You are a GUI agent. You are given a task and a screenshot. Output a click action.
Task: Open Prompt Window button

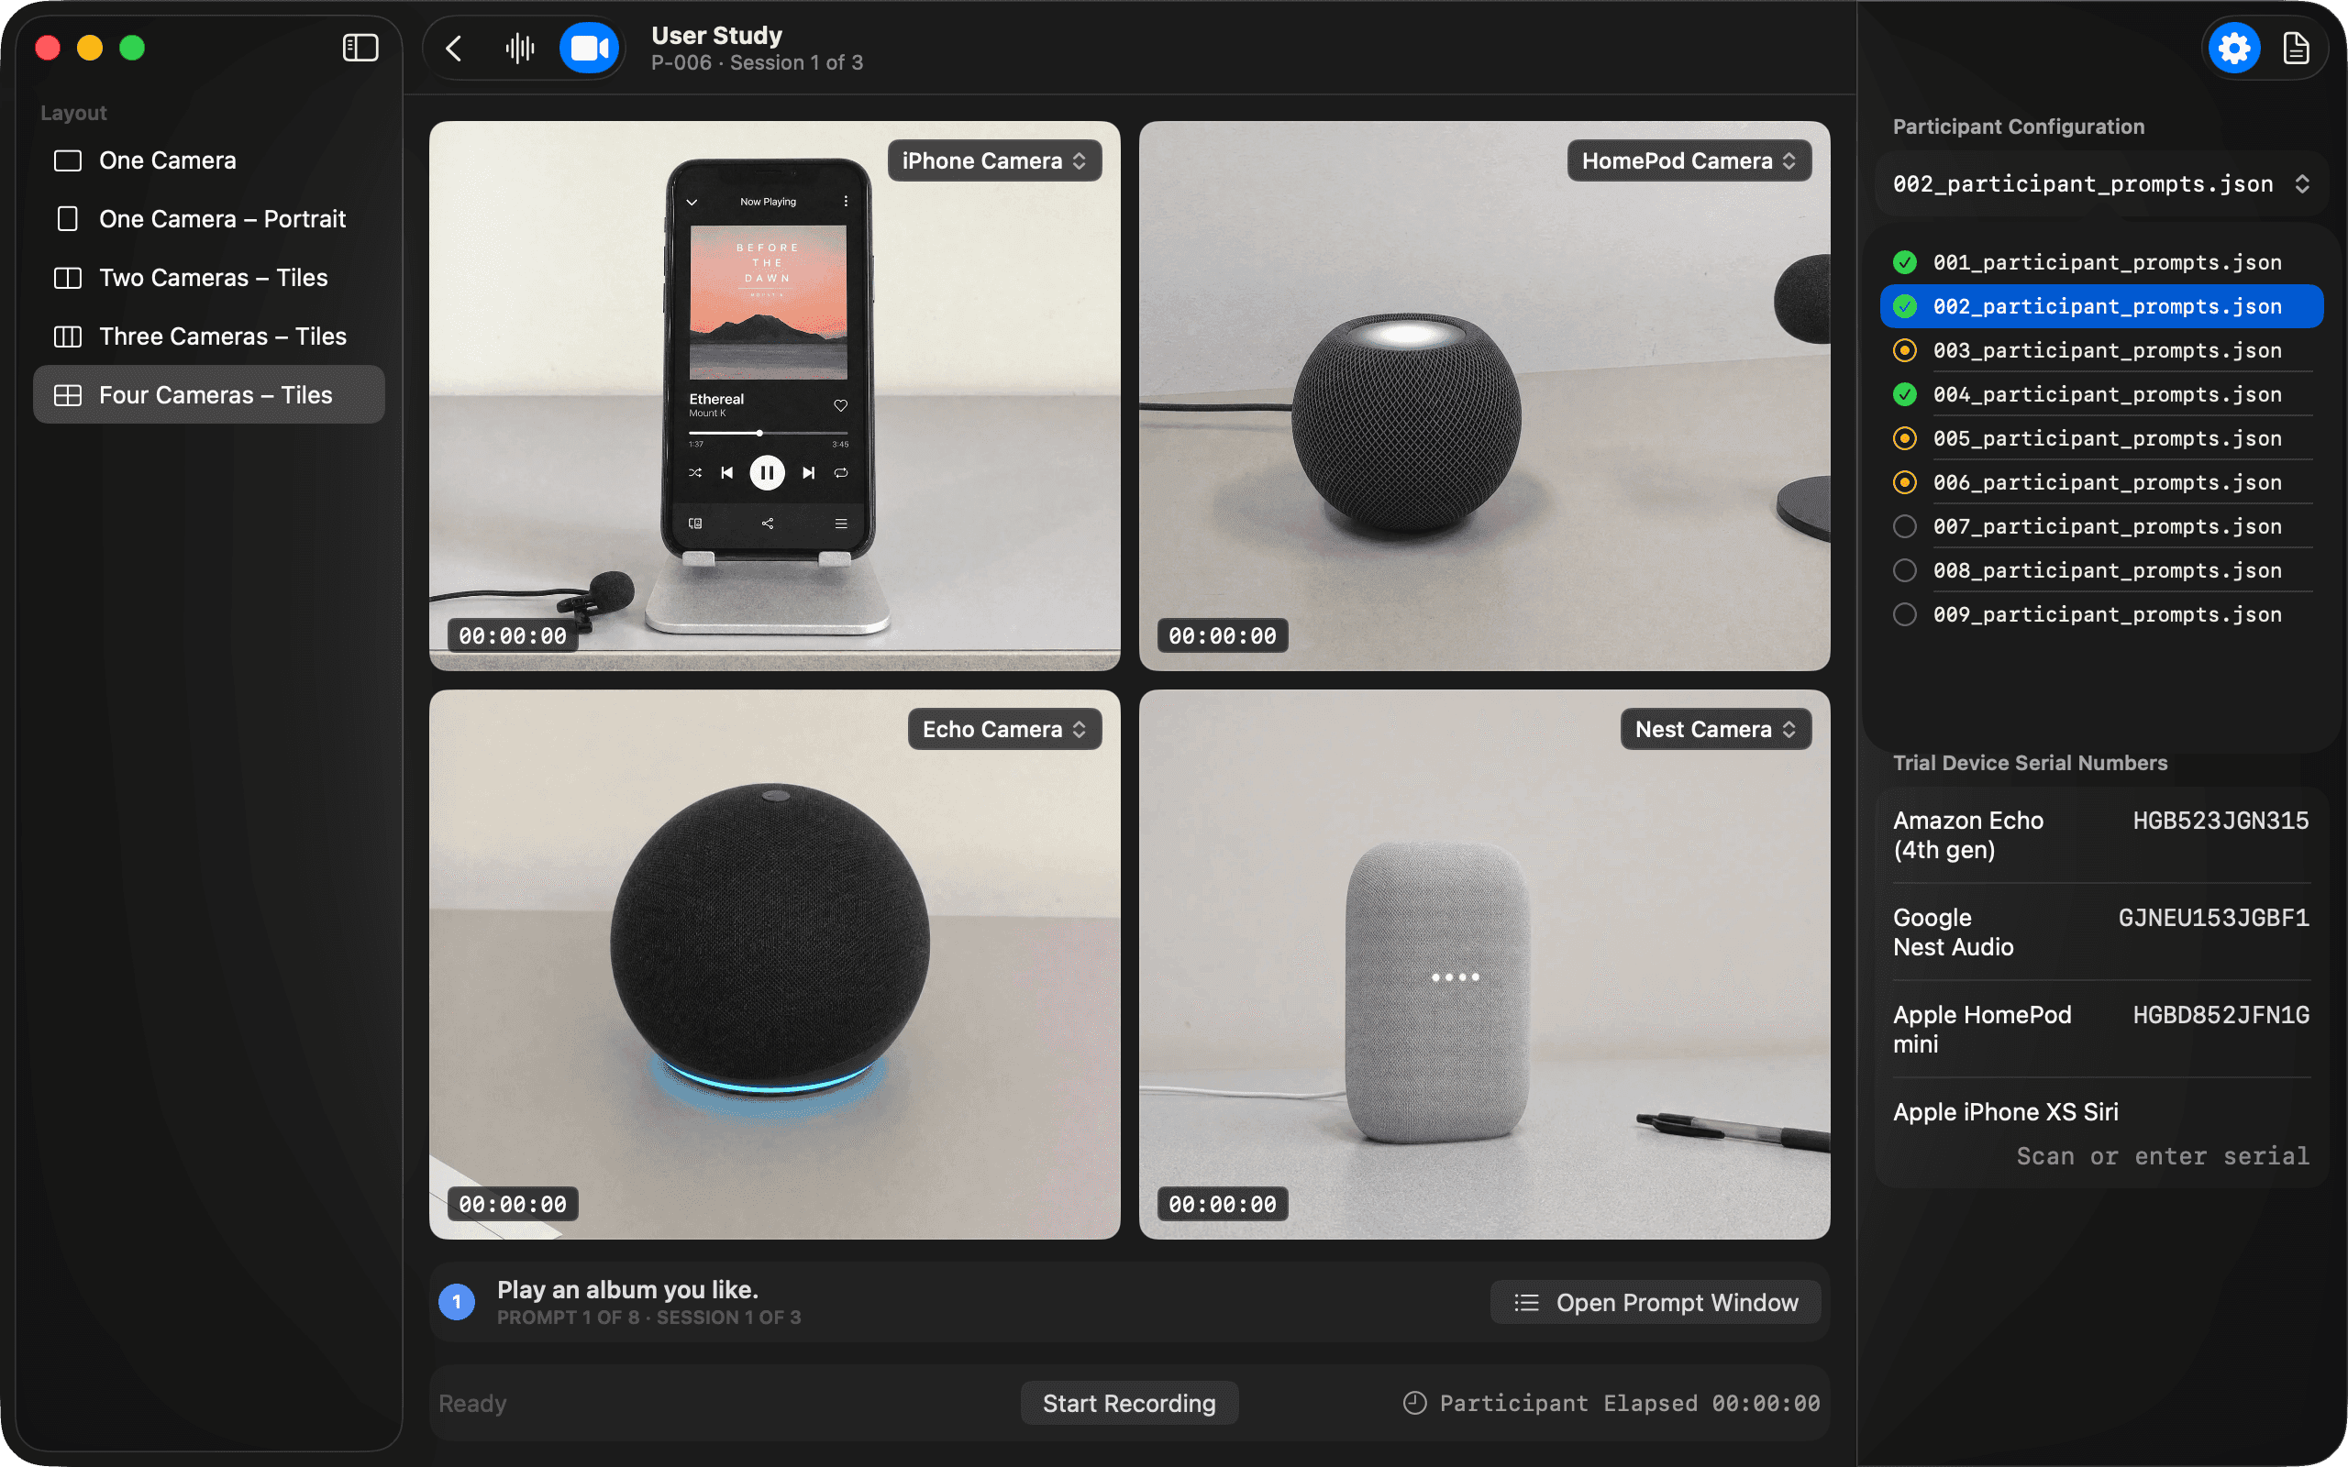tap(1656, 1302)
